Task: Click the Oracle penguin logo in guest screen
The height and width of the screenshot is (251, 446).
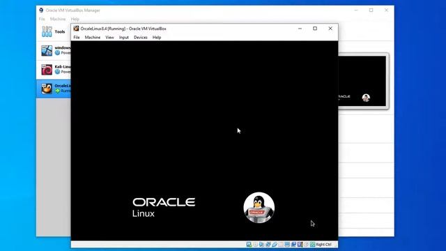Action: tap(259, 208)
